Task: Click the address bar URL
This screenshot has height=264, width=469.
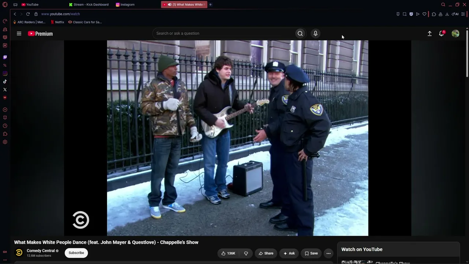Action: (x=60, y=14)
